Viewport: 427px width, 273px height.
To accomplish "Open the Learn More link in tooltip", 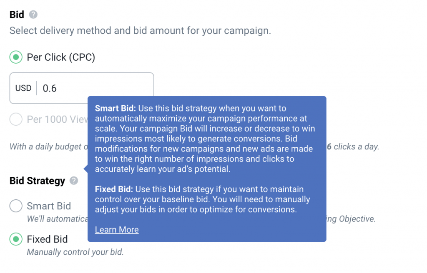I will (x=117, y=230).
